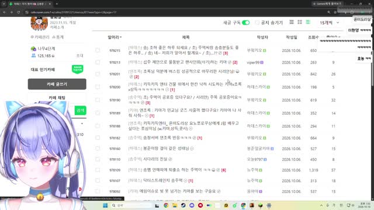Tick the checkbox for post 978200
Screen dimensions: 374x210
coord(98,87)
